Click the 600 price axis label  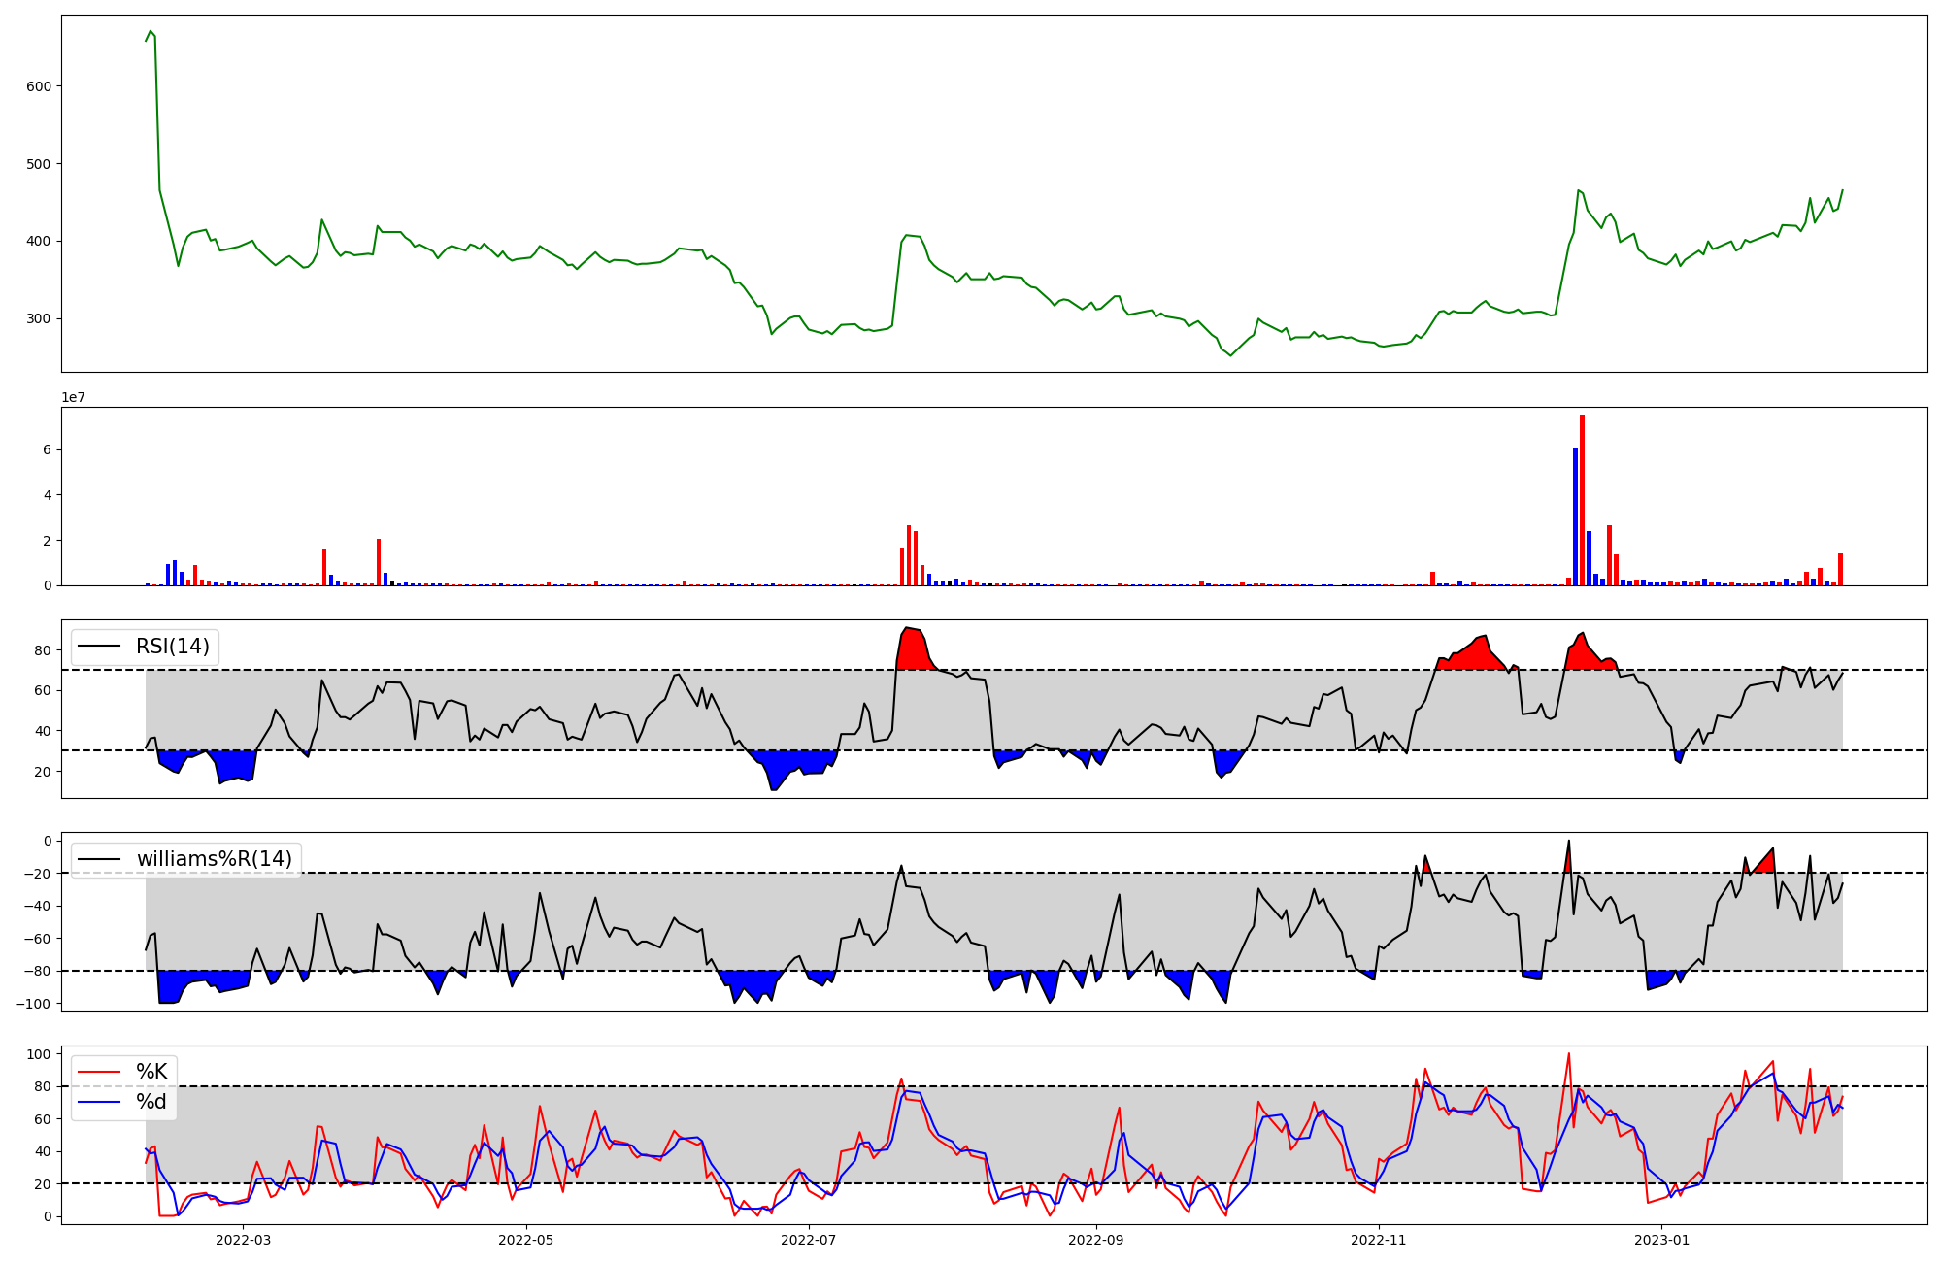39,86
